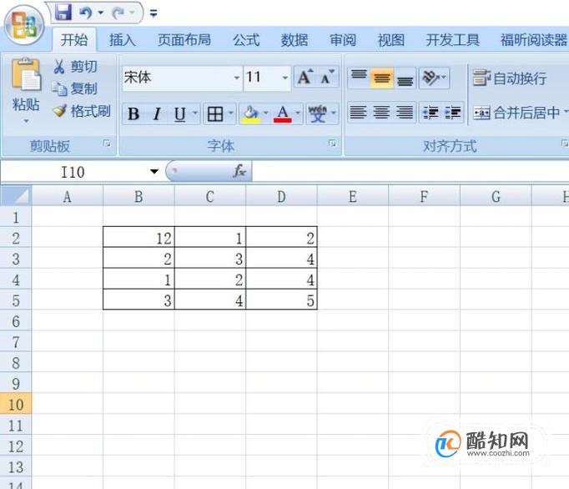Open the 视图 ribbon tab

click(390, 39)
